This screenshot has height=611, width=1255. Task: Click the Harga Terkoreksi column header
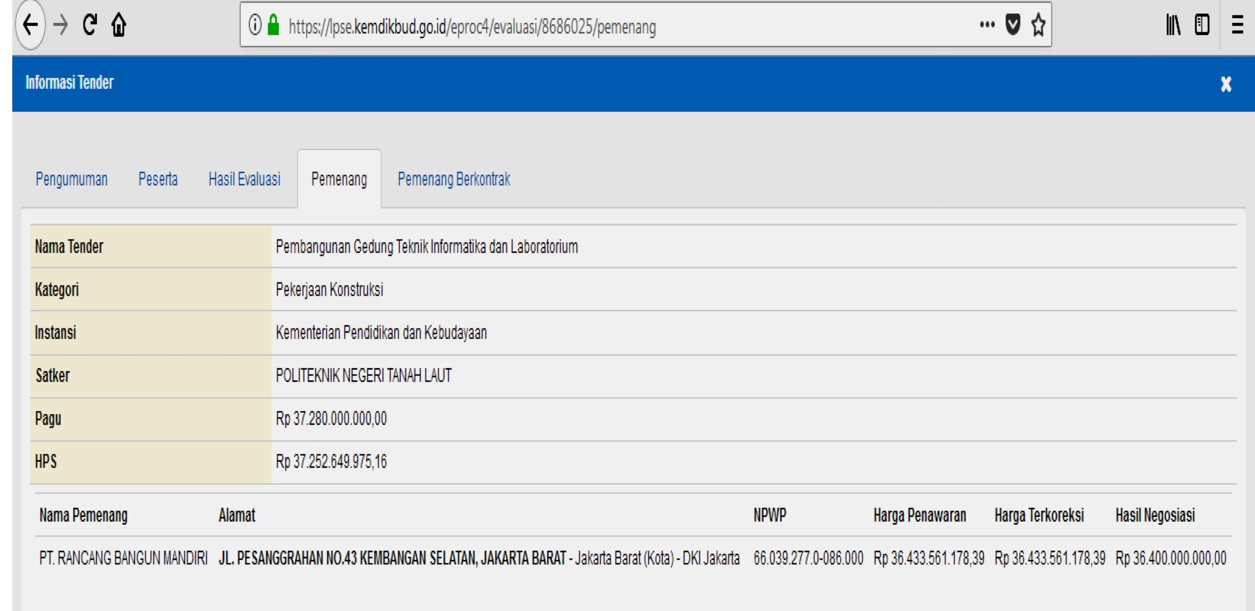1039,515
